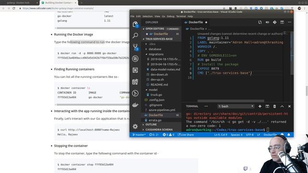Switch to the Dockerfile editor tab
This screenshot has width=308, height=173.
pos(196,22)
